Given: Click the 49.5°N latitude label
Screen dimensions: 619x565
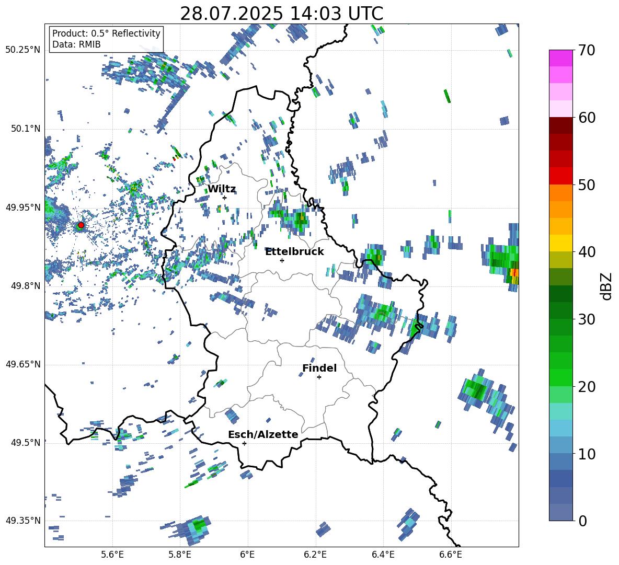Looking at the screenshot, I should (x=25, y=442).
